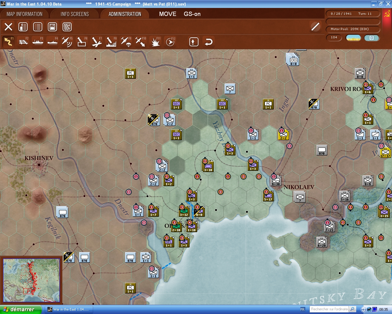Click the date and Turn 11 display
The height and width of the screenshot is (314, 392).
tap(353, 14)
